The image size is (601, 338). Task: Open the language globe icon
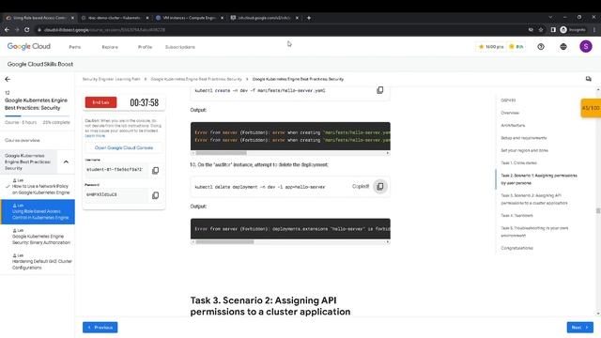tap(563, 46)
